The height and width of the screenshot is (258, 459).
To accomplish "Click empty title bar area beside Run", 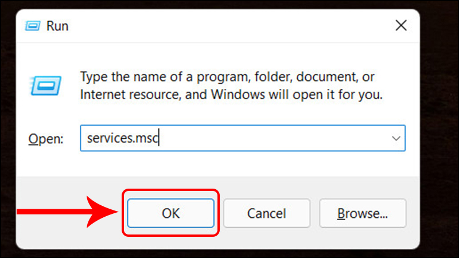I will [x=229, y=26].
